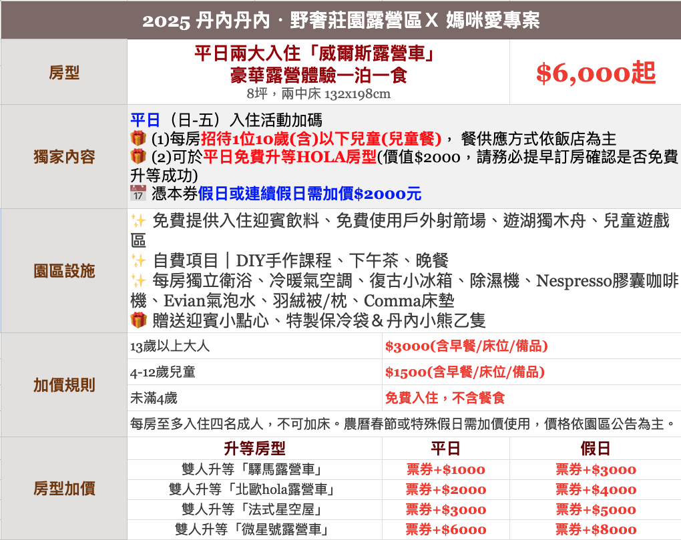This screenshot has height=540, width=681.
Task: Click the 平日 column header in upgrade table
Action: pyautogui.click(x=445, y=449)
